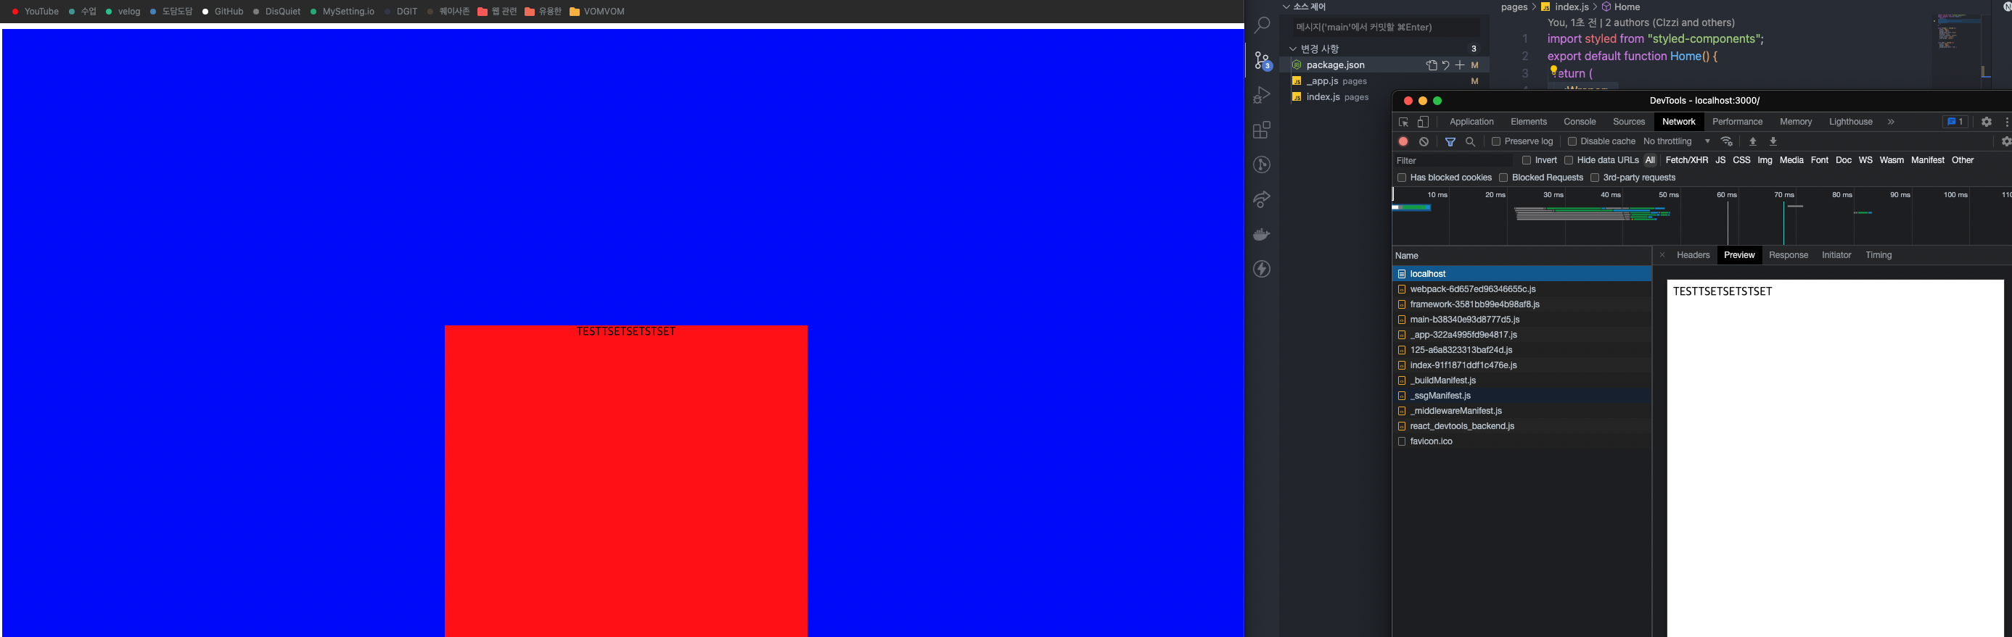Open network conditions wifi-gear icon
The height and width of the screenshot is (637, 2012).
1726,142
